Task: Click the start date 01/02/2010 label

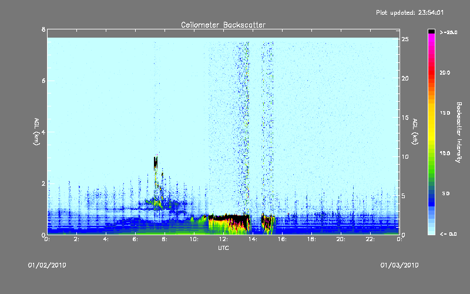Action: coord(47,265)
